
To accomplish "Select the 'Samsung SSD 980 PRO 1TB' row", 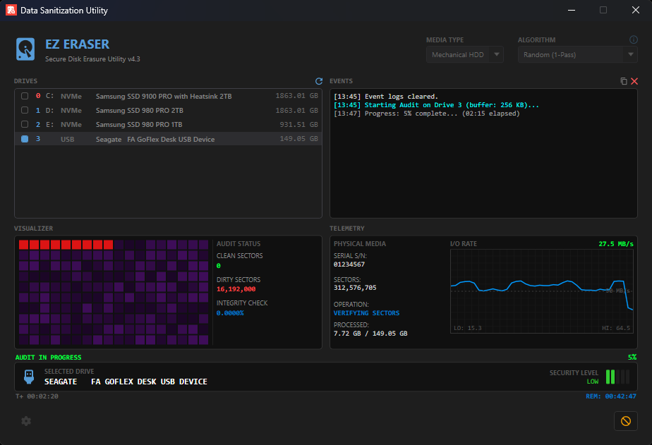I will tap(169, 124).
